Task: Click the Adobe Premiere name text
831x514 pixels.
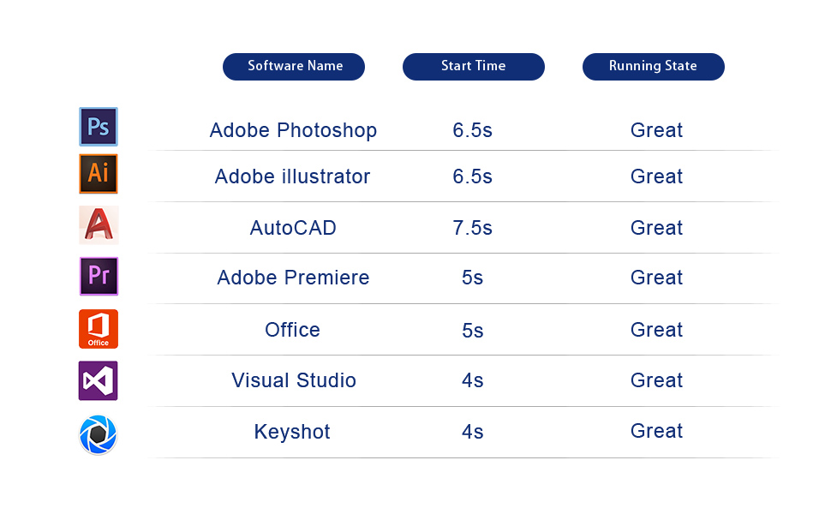Action: [293, 278]
